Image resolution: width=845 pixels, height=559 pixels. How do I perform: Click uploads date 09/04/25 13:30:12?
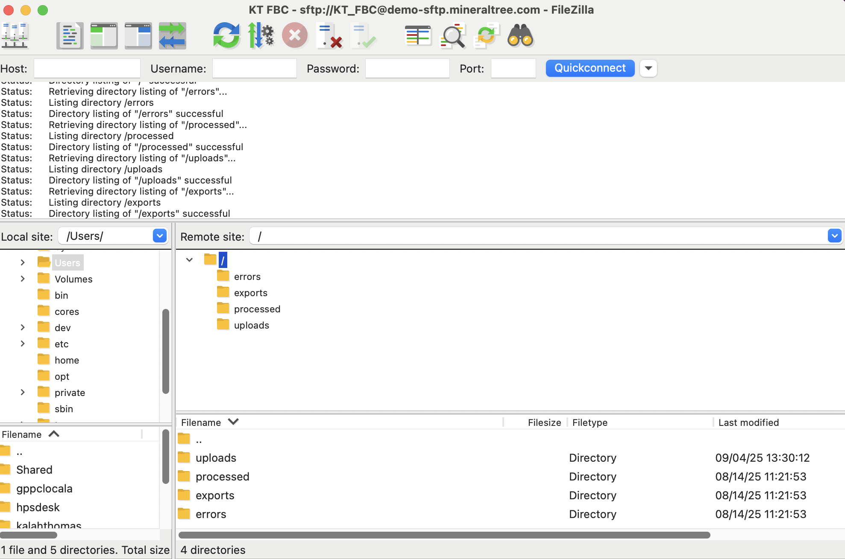[763, 458]
